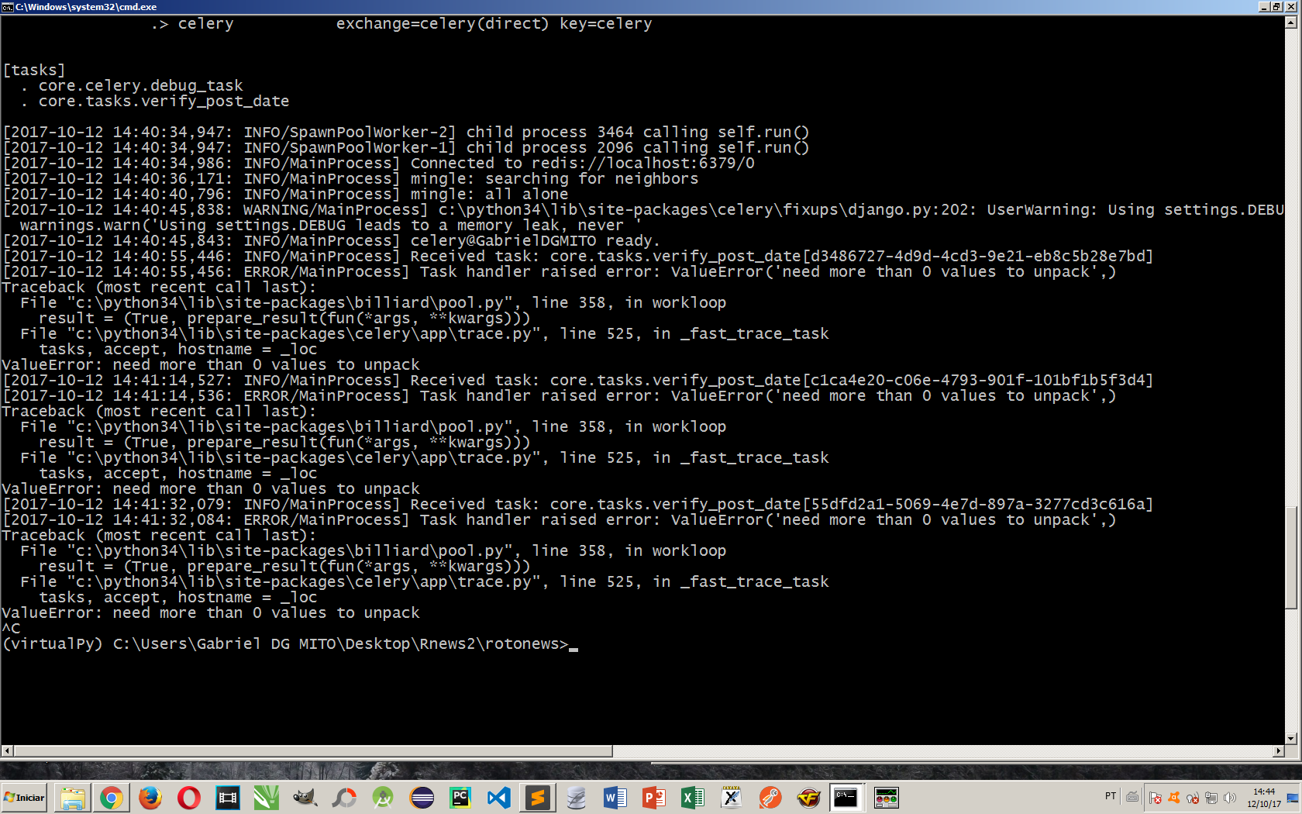1302x814 pixels.
Task: Click the vertical scrollbar thumb
Action: (x=1291, y=557)
